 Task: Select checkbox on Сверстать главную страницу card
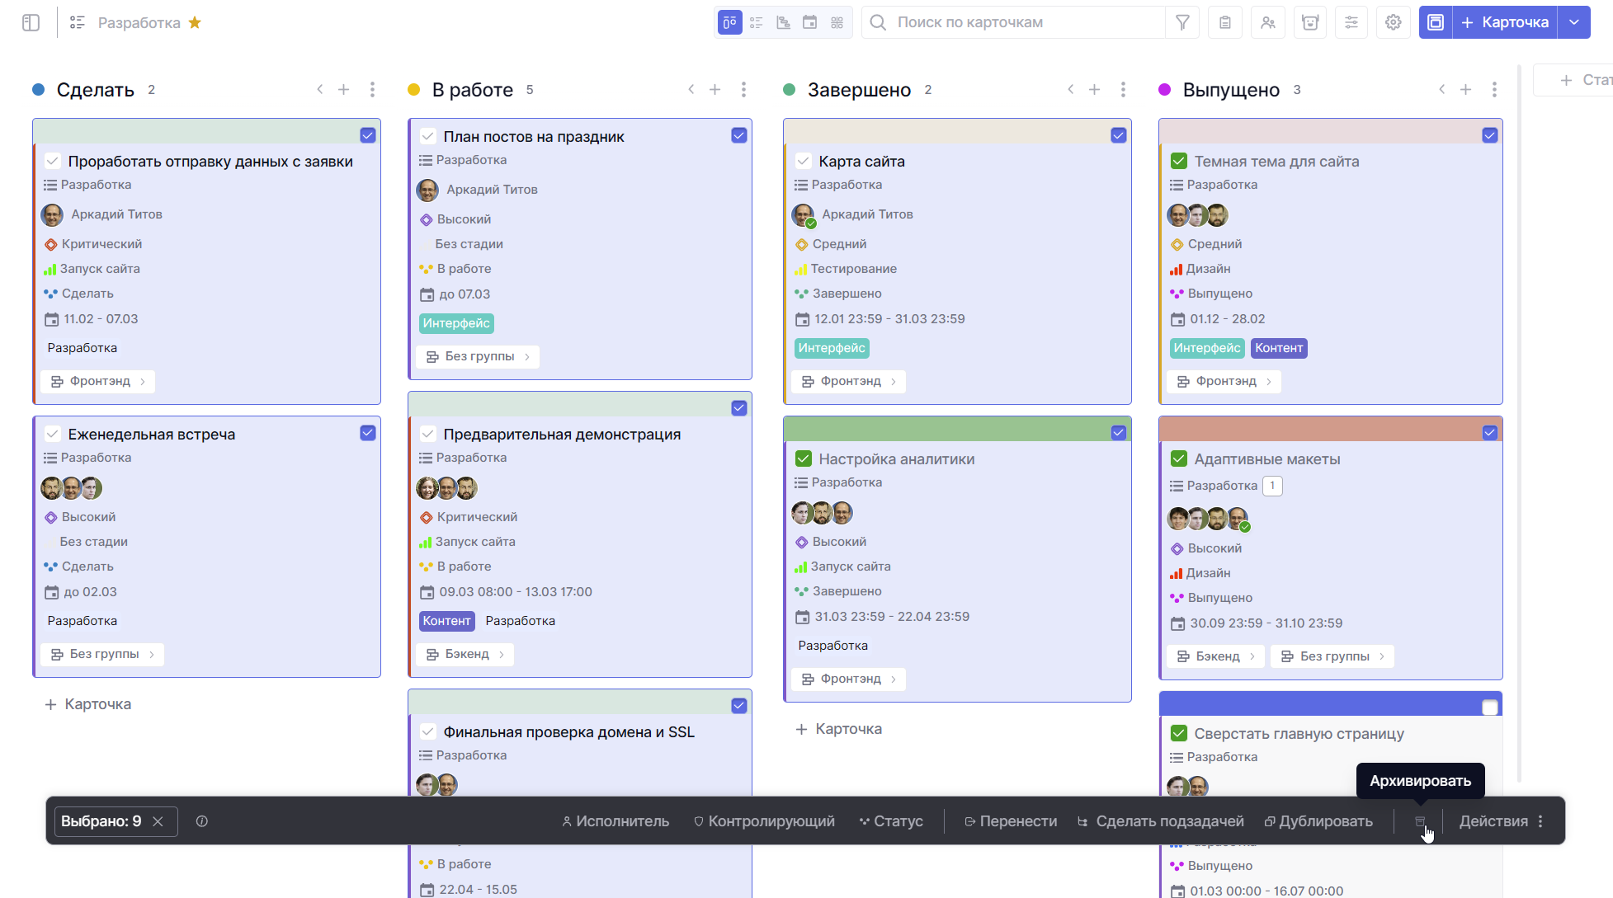[x=1489, y=708]
